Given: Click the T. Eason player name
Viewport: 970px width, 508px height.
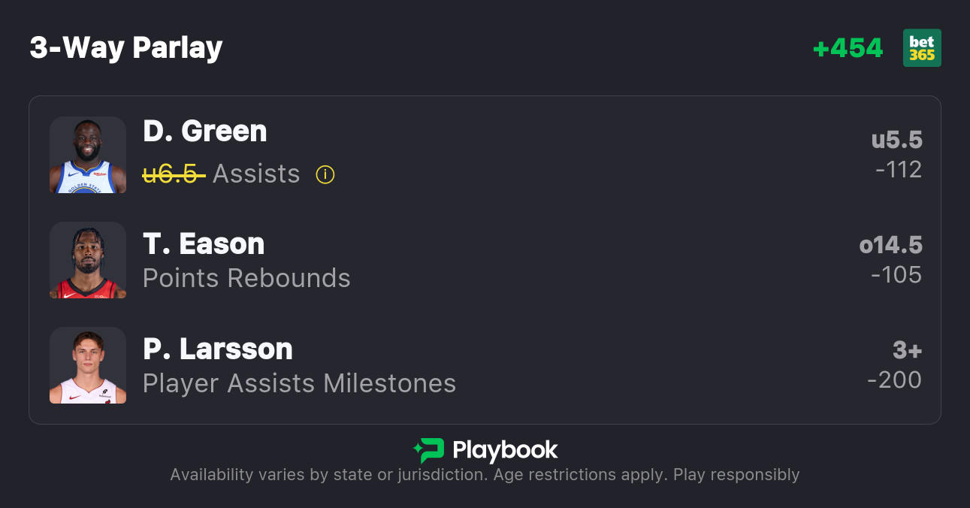Looking at the screenshot, I should [x=204, y=243].
